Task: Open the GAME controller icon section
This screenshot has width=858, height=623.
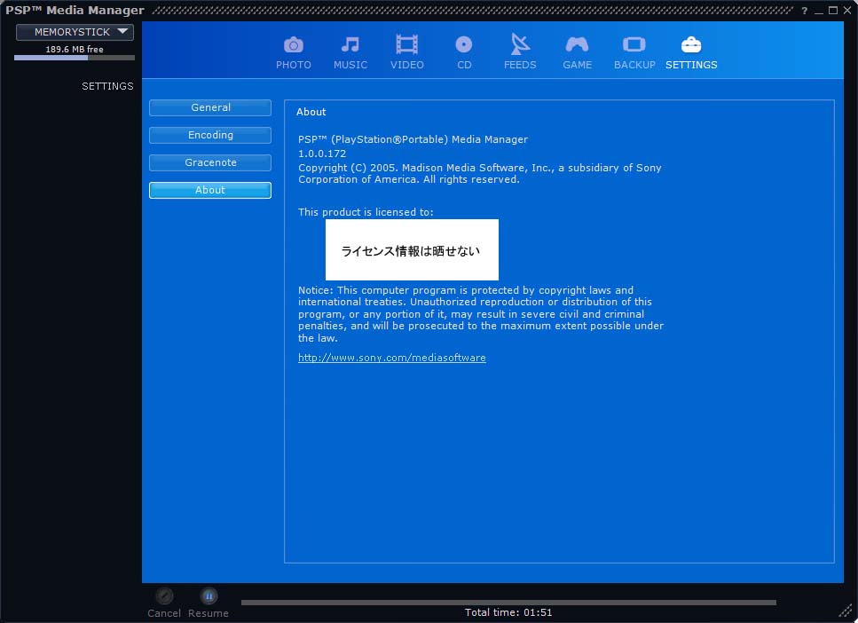Action: pyautogui.click(x=577, y=52)
